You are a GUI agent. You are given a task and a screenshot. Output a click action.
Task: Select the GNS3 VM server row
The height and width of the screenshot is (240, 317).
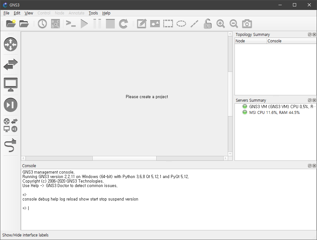[279, 107]
